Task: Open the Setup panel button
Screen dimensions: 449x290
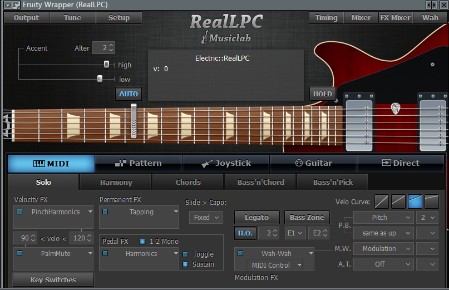Action: (x=119, y=17)
